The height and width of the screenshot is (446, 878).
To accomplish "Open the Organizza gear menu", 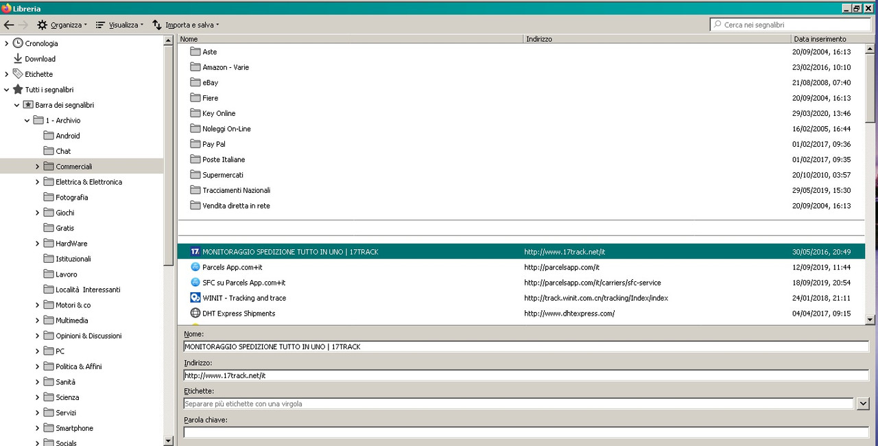I will 62,25.
